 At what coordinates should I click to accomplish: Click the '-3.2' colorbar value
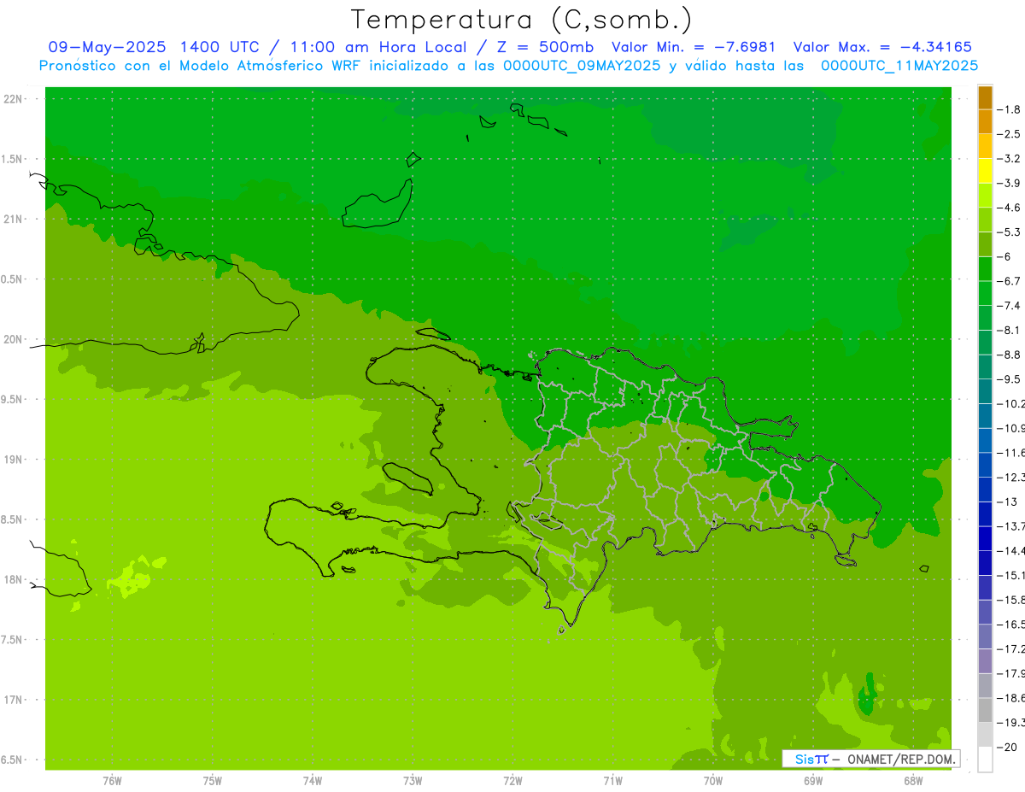click(x=1008, y=159)
